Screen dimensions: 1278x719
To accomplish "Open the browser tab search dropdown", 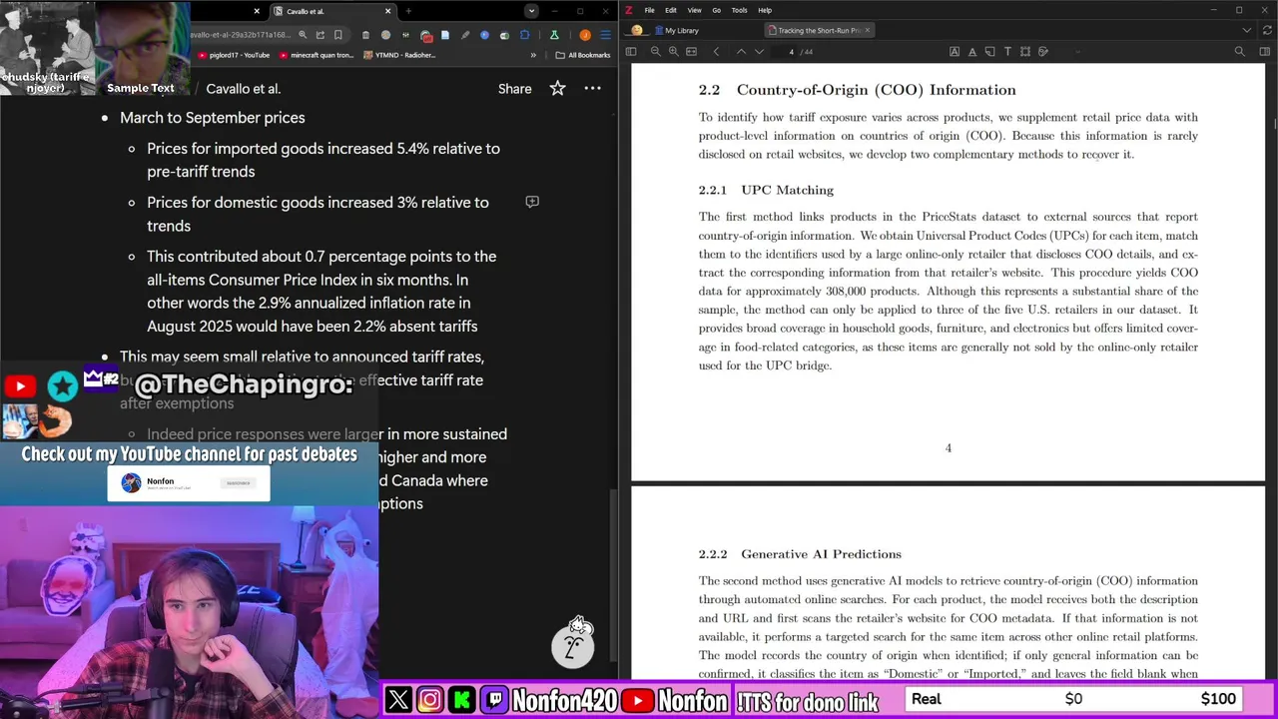I will 531,11.
